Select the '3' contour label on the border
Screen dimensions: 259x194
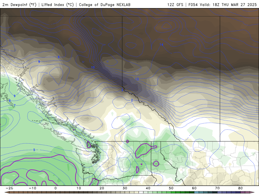122,90
